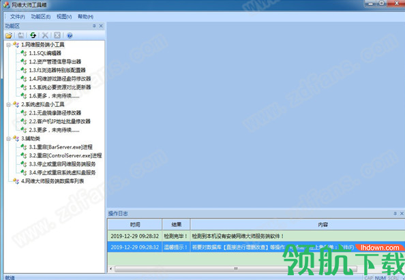
Task: Close the 功能区 panel
Action: [x=101, y=26]
